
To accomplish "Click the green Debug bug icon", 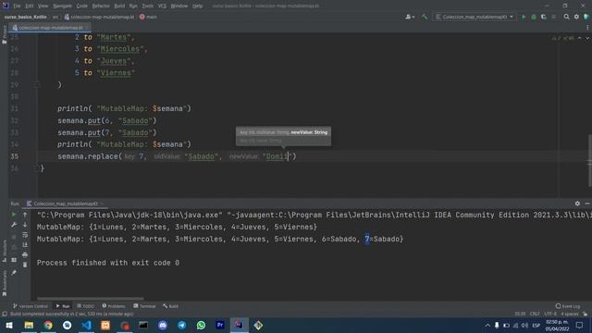I will click(x=534, y=17).
